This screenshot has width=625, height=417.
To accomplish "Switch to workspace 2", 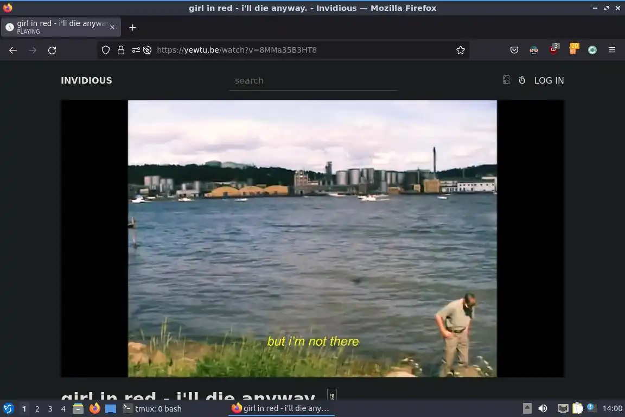I will click(37, 409).
